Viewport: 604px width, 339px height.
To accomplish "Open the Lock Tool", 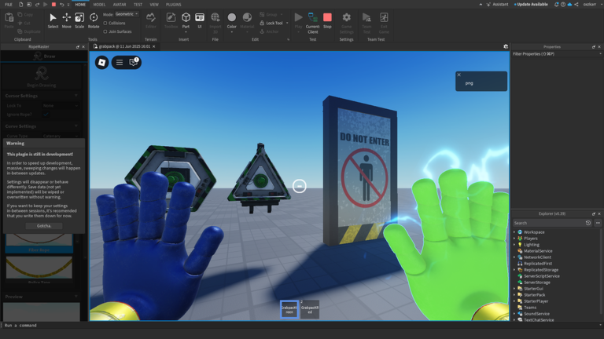I will (272, 23).
